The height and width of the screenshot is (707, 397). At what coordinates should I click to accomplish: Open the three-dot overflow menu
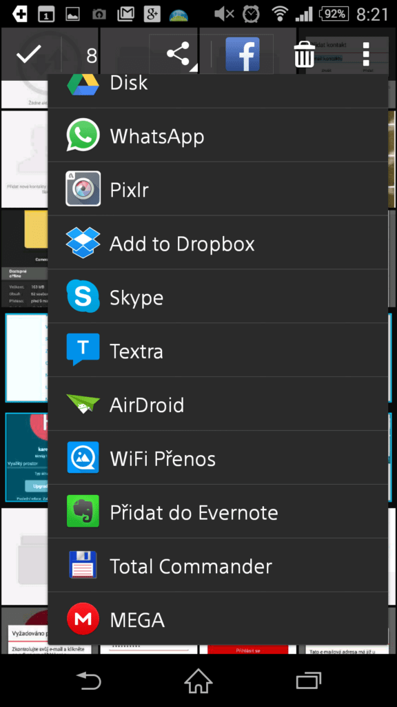pyautogui.click(x=366, y=55)
